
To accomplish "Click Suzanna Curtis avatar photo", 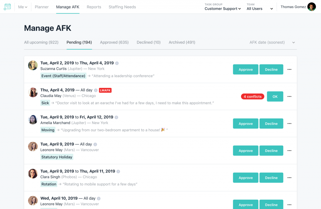I will click(33, 65).
